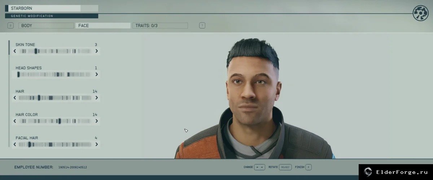Switch to the TRAITS: 0/3 tab

tap(160, 26)
